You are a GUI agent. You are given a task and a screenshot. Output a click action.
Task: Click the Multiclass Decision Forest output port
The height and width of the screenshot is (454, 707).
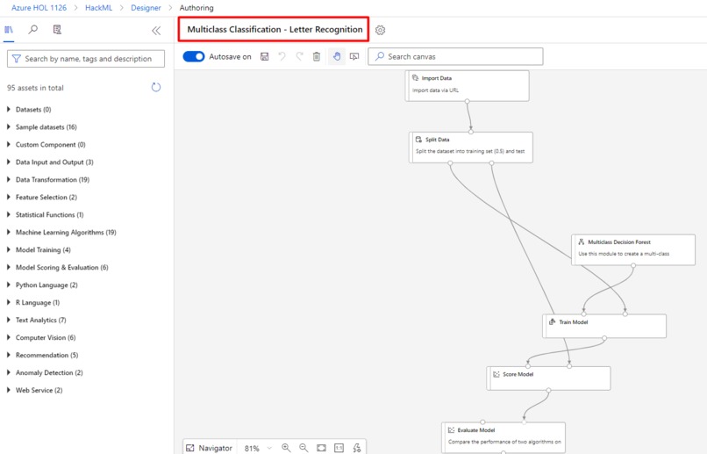(x=633, y=265)
